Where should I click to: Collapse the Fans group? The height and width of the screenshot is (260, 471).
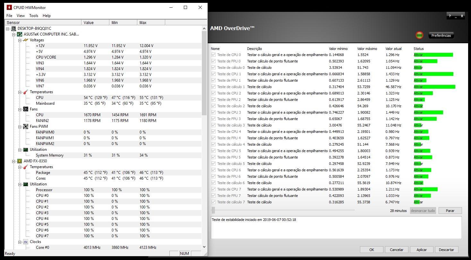(x=20, y=109)
